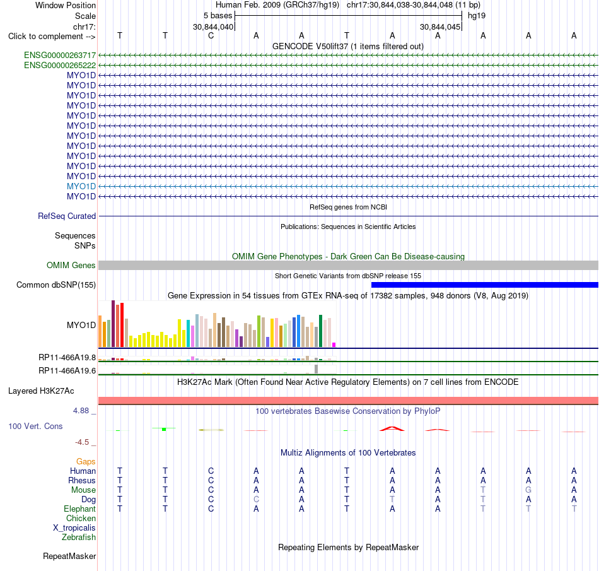Viewport: 599px width, 571px height.
Task: Click the pink Layered H3K27Ac bar
Action: 348,401
